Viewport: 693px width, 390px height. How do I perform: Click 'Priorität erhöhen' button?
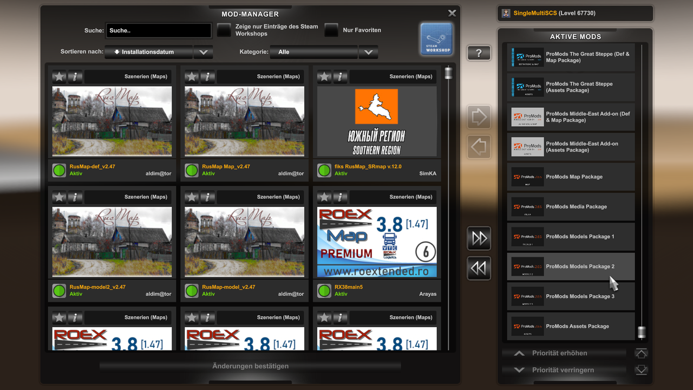(564, 353)
